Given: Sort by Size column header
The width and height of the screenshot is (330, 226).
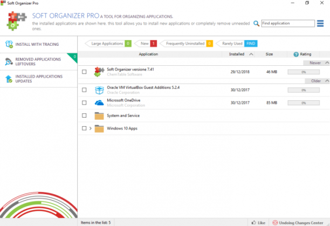Looking at the screenshot, I should (269, 54).
